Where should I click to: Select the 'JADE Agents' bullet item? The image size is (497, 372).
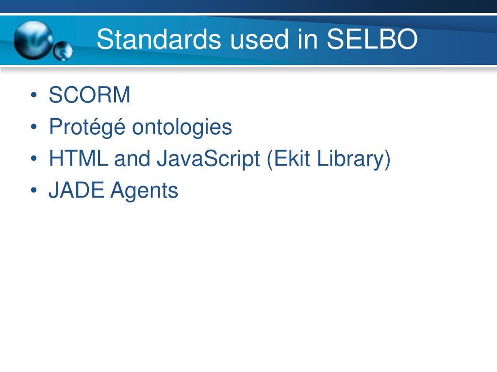114,190
